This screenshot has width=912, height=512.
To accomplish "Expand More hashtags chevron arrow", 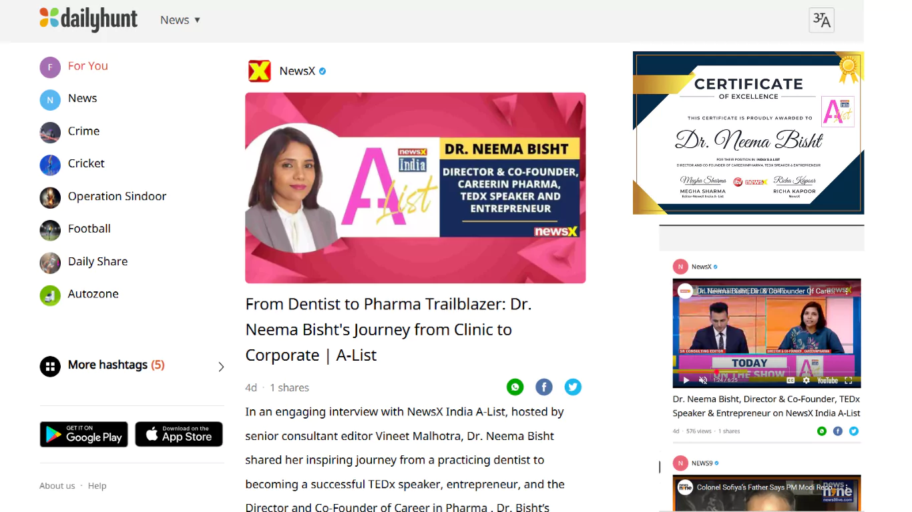I will [221, 367].
